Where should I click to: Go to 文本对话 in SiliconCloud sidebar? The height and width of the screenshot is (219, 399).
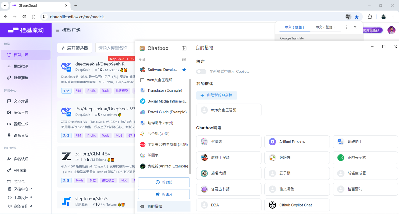click(26, 101)
